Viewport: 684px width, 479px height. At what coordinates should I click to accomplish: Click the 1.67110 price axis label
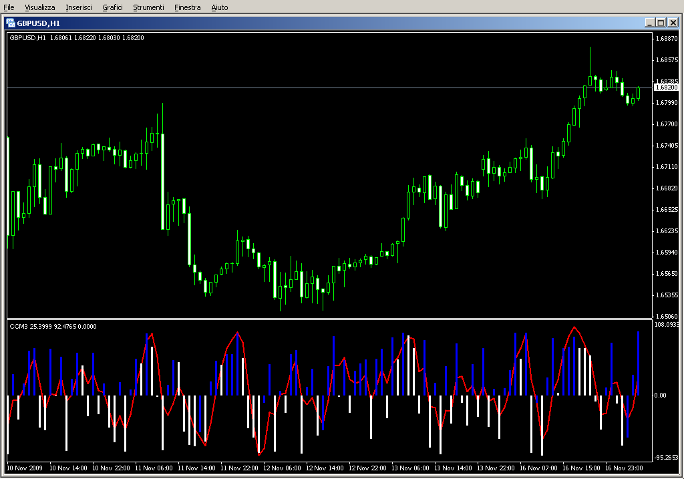point(667,166)
